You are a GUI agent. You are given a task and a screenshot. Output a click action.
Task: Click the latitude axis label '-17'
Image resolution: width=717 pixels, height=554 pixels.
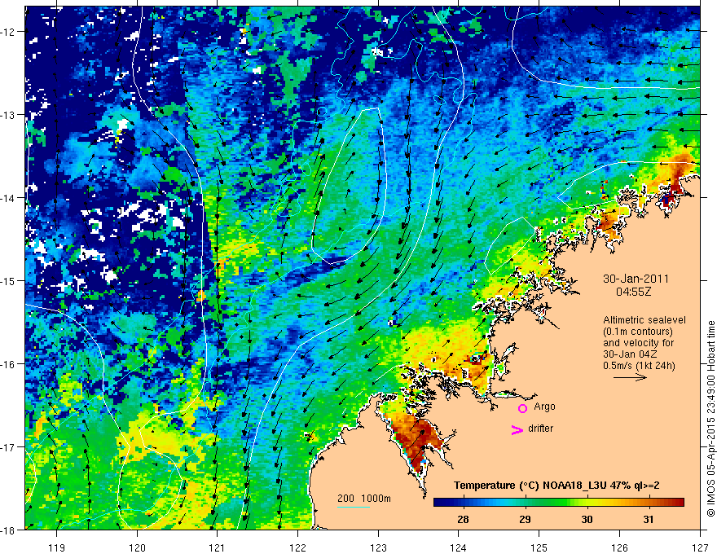point(9,447)
